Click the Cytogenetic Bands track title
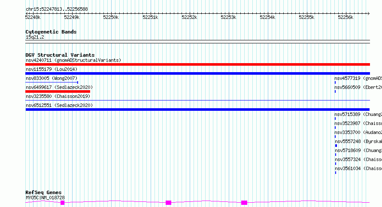382x207 pixels. coord(51,32)
